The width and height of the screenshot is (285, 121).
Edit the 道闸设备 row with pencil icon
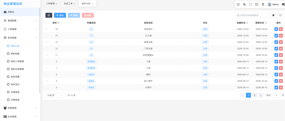[x=276, y=42]
